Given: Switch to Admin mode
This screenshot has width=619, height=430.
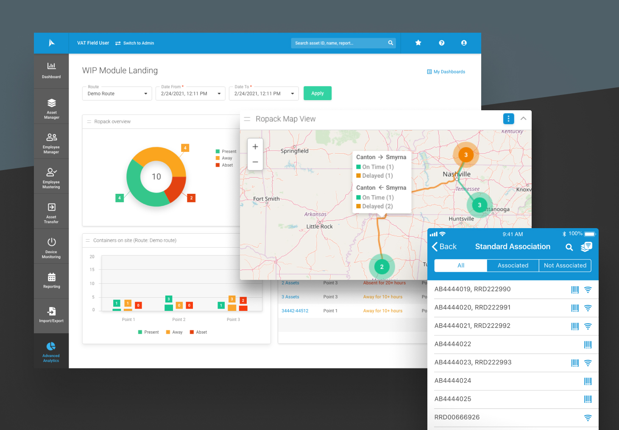Looking at the screenshot, I should point(135,43).
